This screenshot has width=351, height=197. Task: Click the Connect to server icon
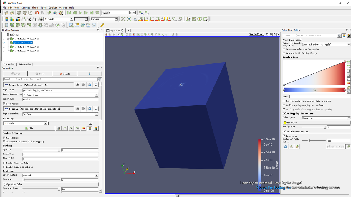pyautogui.click(x=19, y=13)
